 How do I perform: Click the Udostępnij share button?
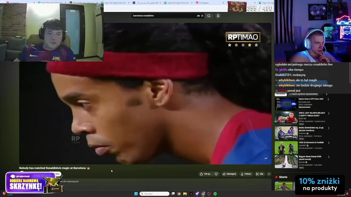tap(229, 174)
